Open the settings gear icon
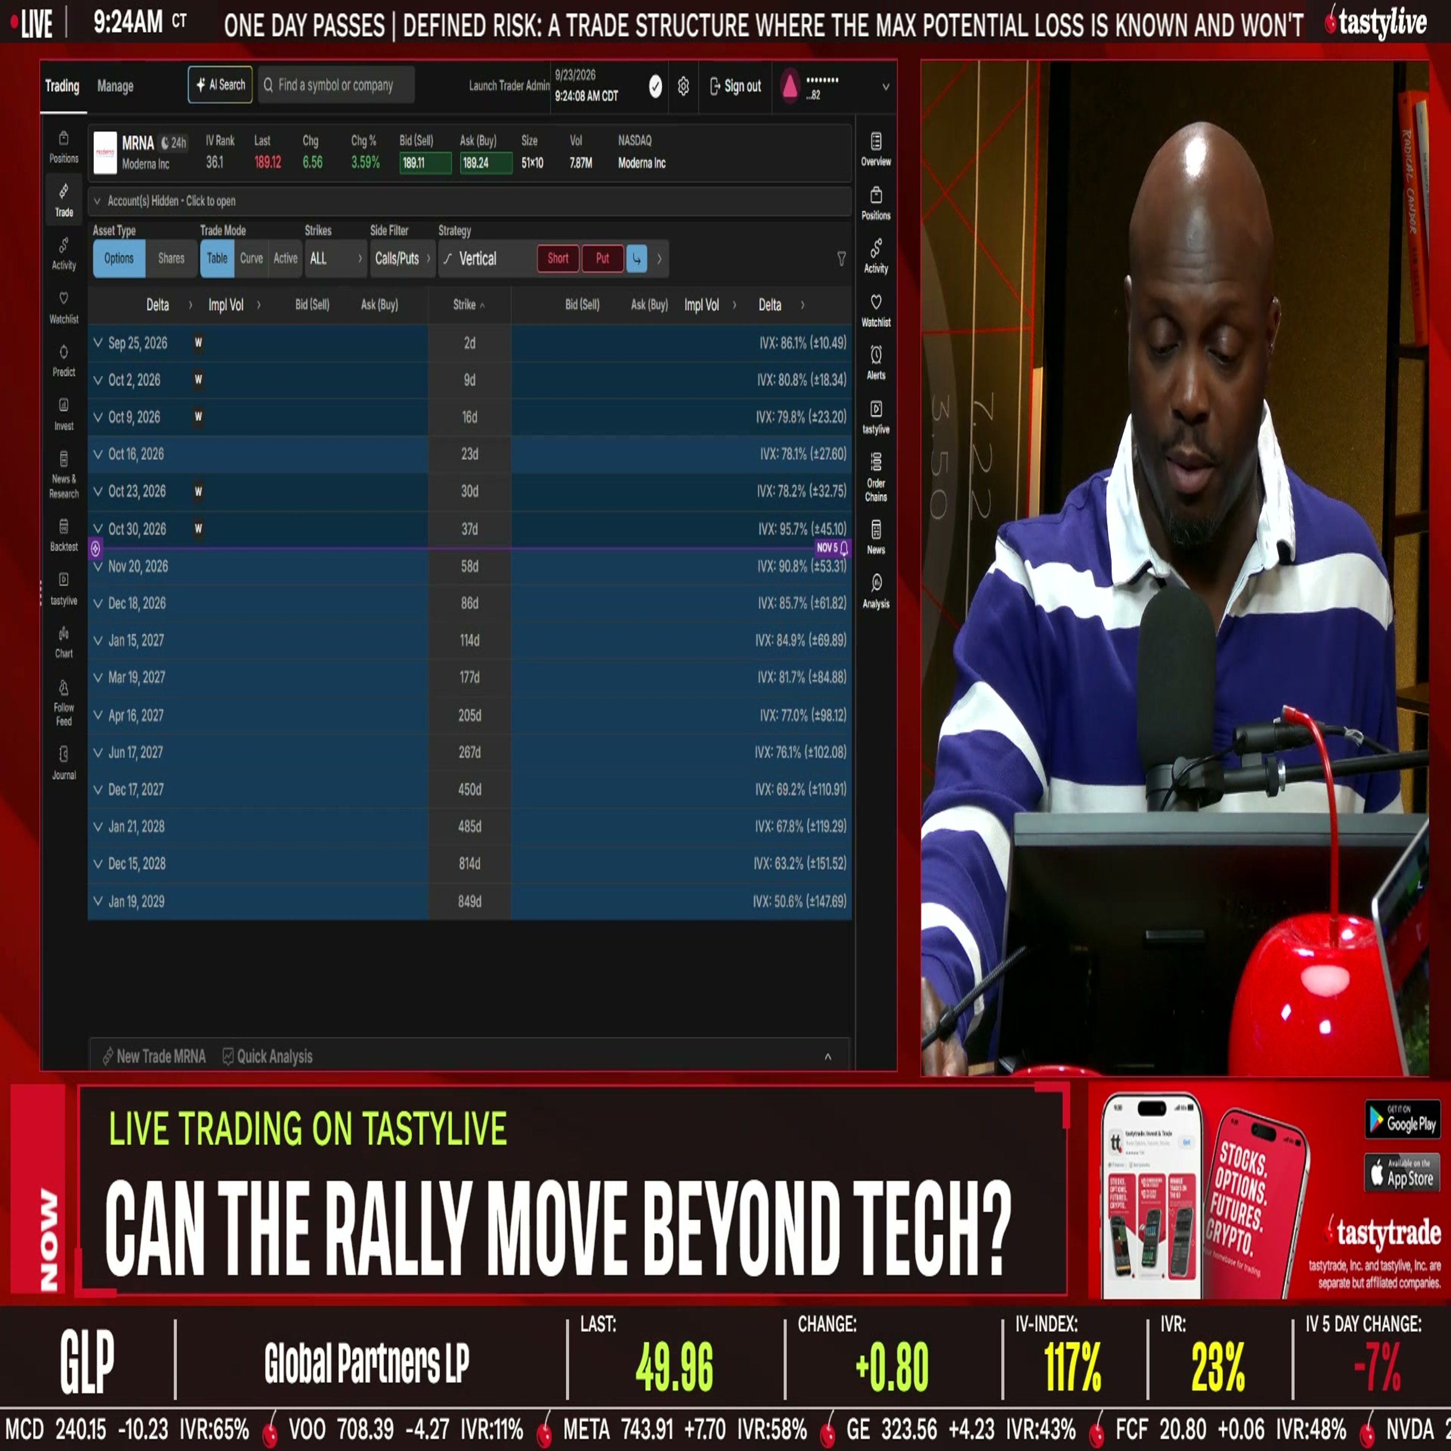The height and width of the screenshot is (1451, 1451). coord(682,87)
